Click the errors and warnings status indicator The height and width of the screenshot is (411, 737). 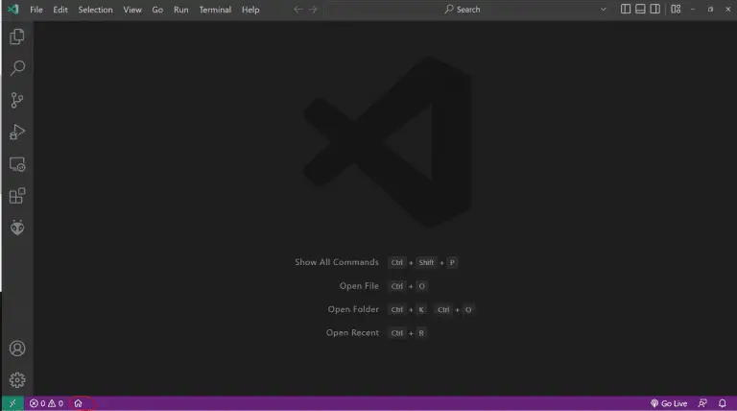[46, 403]
